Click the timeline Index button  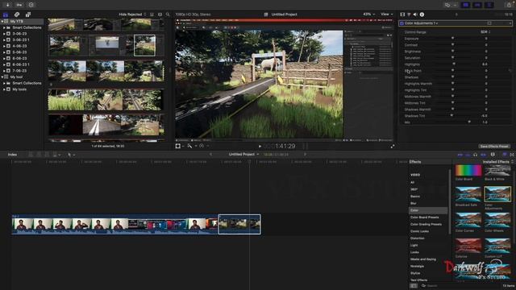click(13, 155)
